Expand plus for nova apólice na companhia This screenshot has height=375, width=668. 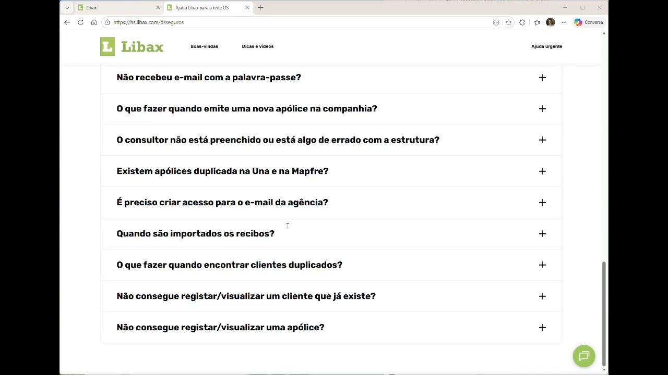click(x=542, y=109)
